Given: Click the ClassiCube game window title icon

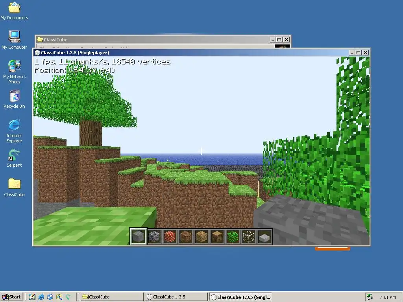Looking at the screenshot, I should pos(37,53).
